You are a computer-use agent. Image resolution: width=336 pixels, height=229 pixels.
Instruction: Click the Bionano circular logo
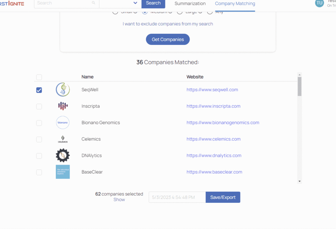pyautogui.click(x=63, y=122)
